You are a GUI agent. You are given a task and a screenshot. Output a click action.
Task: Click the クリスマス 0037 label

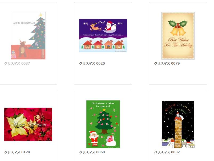pyautogui.click(x=17, y=63)
